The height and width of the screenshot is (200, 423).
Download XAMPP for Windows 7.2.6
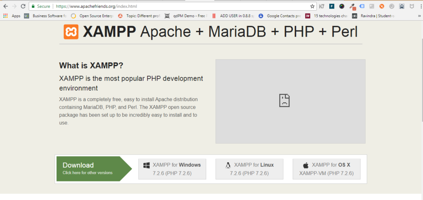[x=172, y=169]
